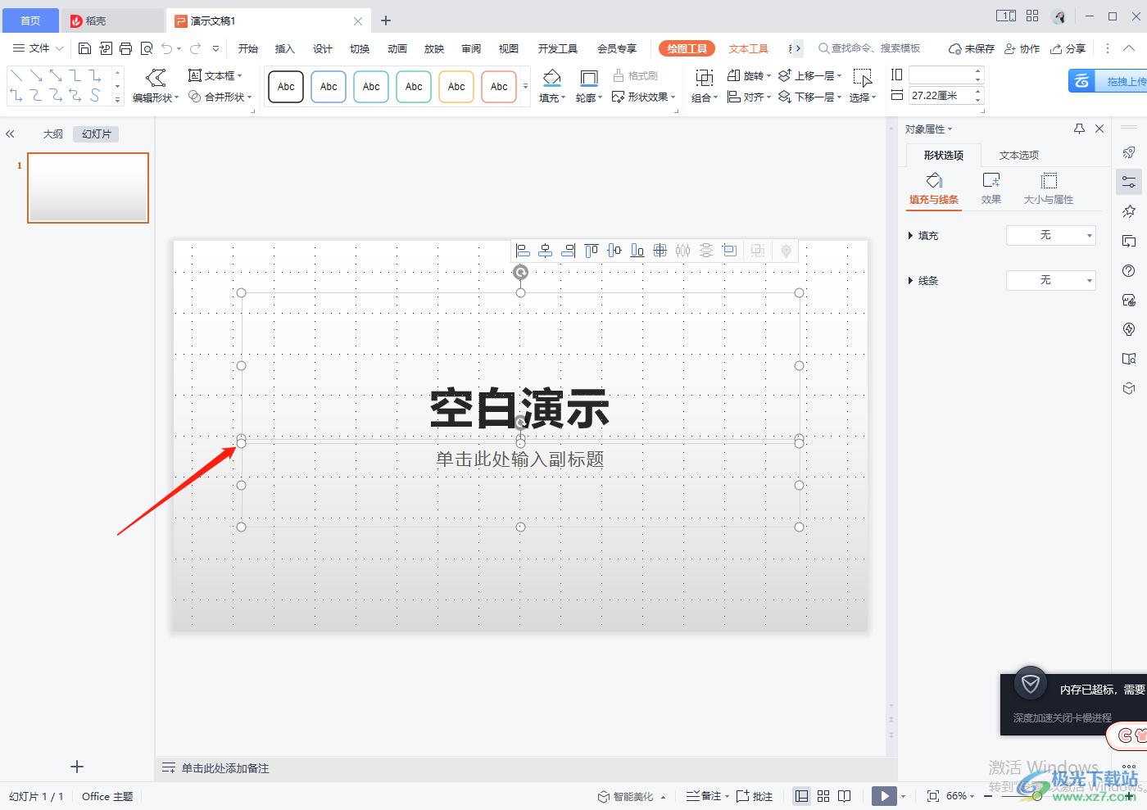
Task: Collapse the slide panel with double chevron
Action: click(x=10, y=133)
